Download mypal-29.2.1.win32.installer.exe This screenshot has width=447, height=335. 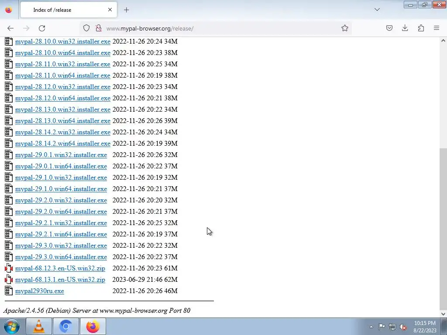pyautogui.click(x=61, y=223)
